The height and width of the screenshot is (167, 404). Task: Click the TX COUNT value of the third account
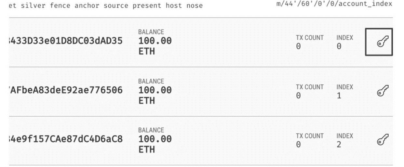click(x=298, y=145)
